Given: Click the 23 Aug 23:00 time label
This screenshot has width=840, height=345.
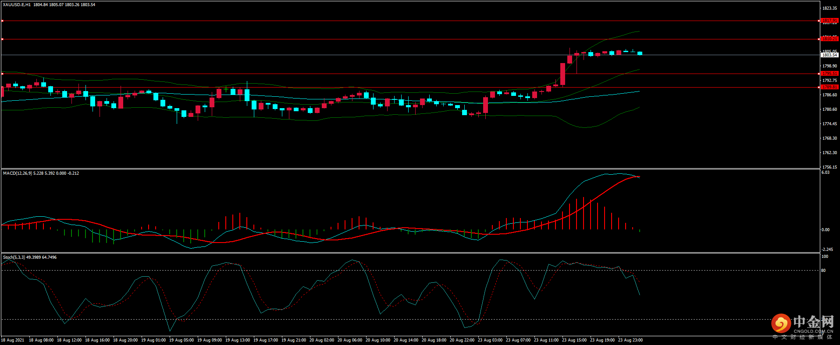Looking at the screenshot, I should point(630,340).
